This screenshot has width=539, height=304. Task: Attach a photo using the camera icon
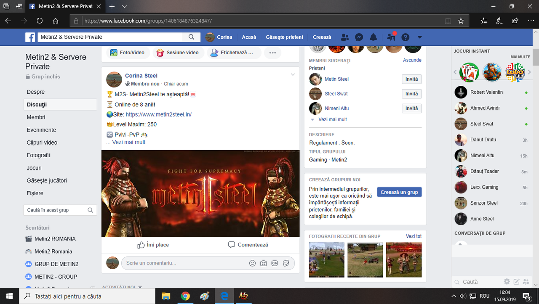(263, 263)
